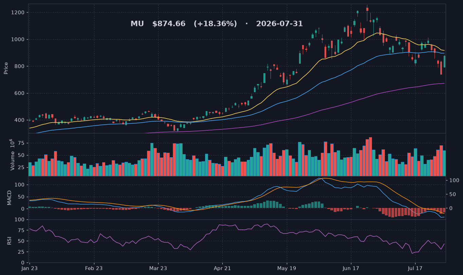463x275 pixels.
Task: Click the 1200 price tick label
Action: tap(18, 13)
